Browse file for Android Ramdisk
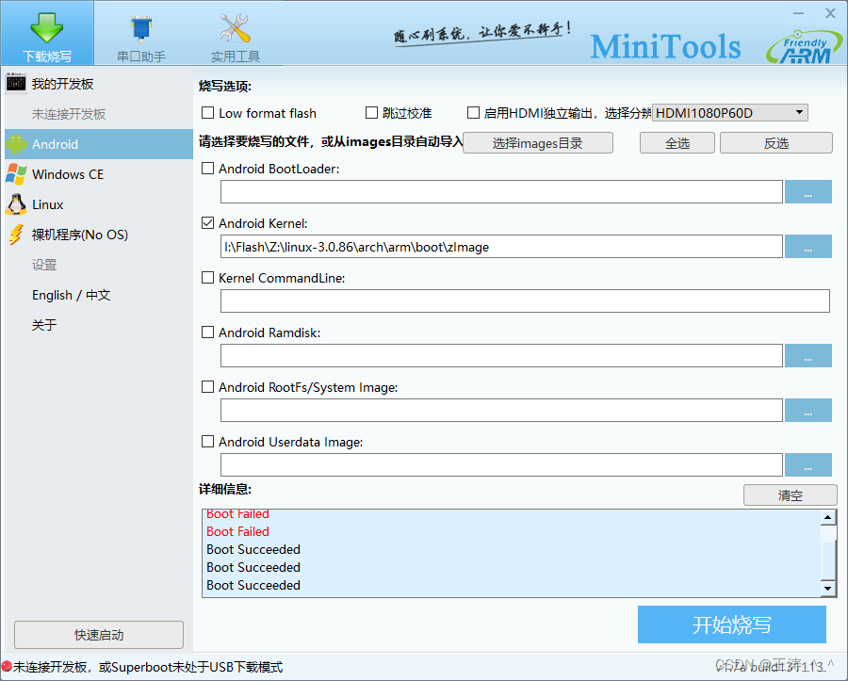This screenshot has width=848, height=681. [808, 356]
